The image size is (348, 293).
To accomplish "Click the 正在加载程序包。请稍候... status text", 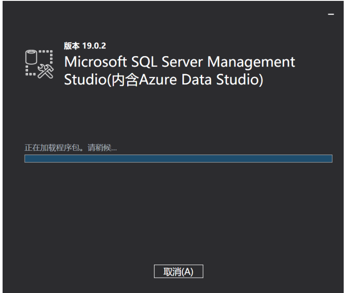I will click(71, 148).
